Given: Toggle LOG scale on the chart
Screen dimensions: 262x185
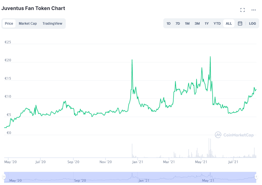Looking at the screenshot, I should click(x=252, y=23).
